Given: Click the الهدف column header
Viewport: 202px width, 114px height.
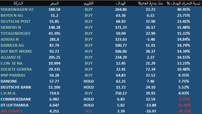Looking at the screenshot, I should [x=121, y=3].
